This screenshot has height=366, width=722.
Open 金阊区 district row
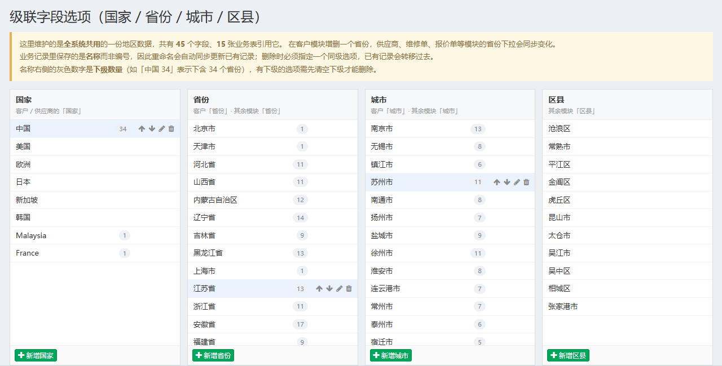point(627,182)
